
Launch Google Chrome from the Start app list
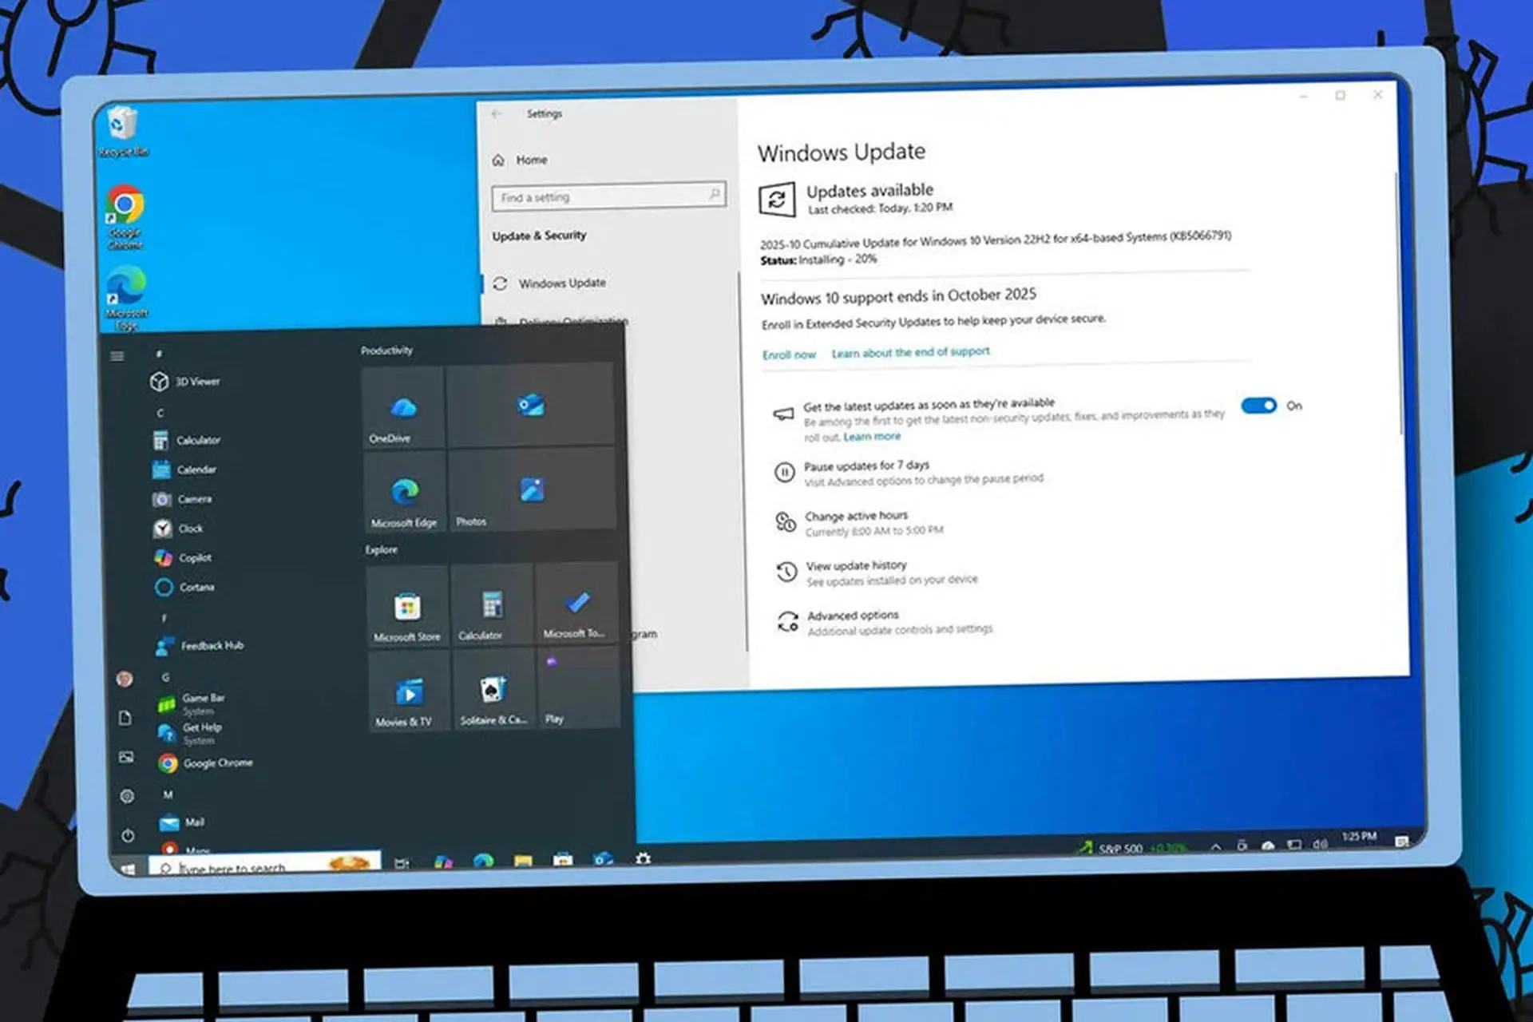click(x=206, y=763)
